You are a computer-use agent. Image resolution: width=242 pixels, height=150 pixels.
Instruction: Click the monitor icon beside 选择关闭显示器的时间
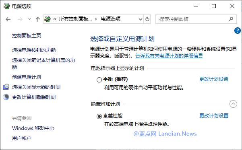point(6,87)
